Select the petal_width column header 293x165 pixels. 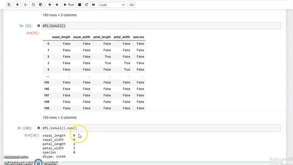pos(122,37)
